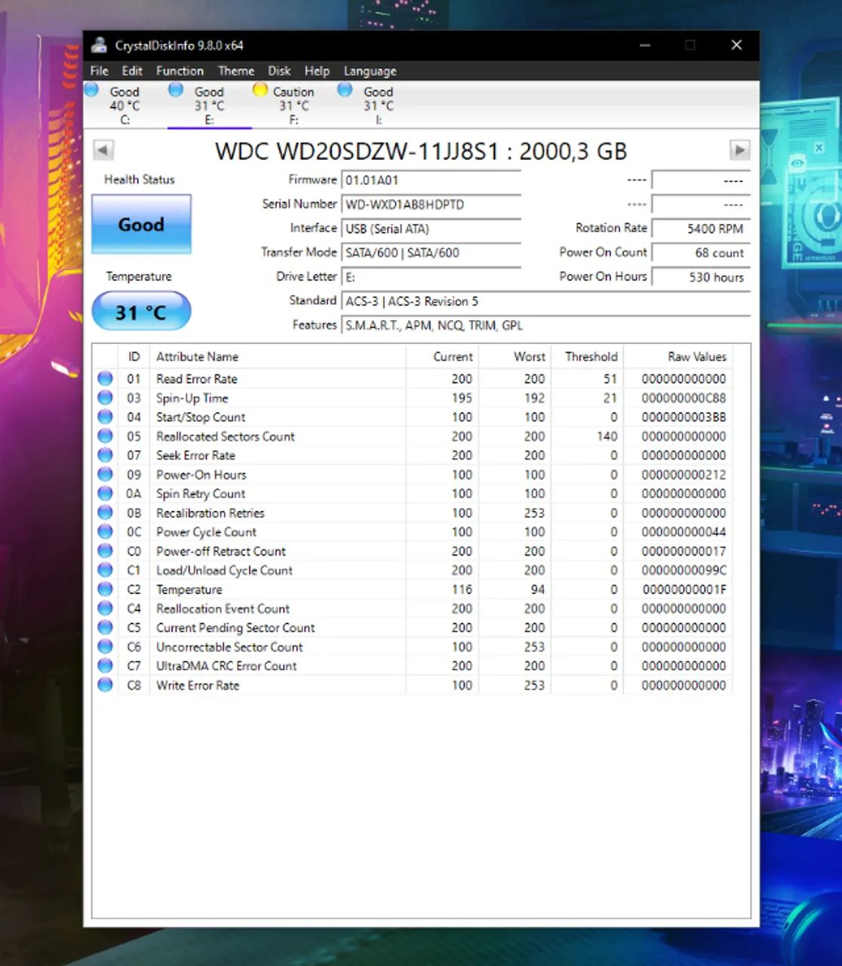The height and width of the screenshot is (966, 842).
Task: Open the Function menu
Action: click(x=180, y=71)
